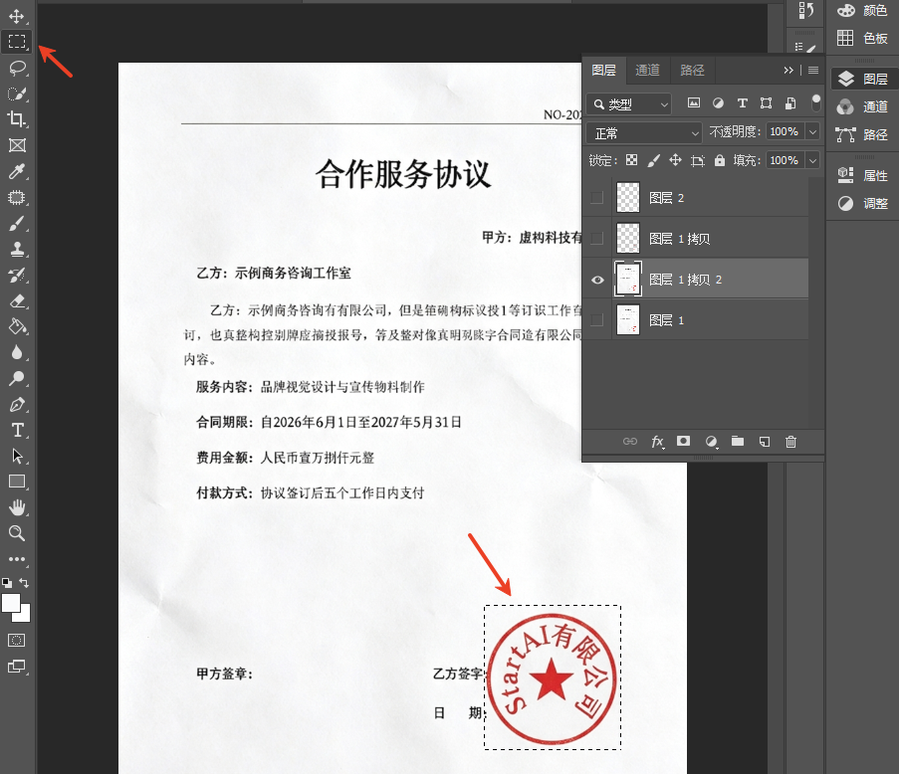
Task: Select the Eyedropper tool
Action: (x=17, y=171)
